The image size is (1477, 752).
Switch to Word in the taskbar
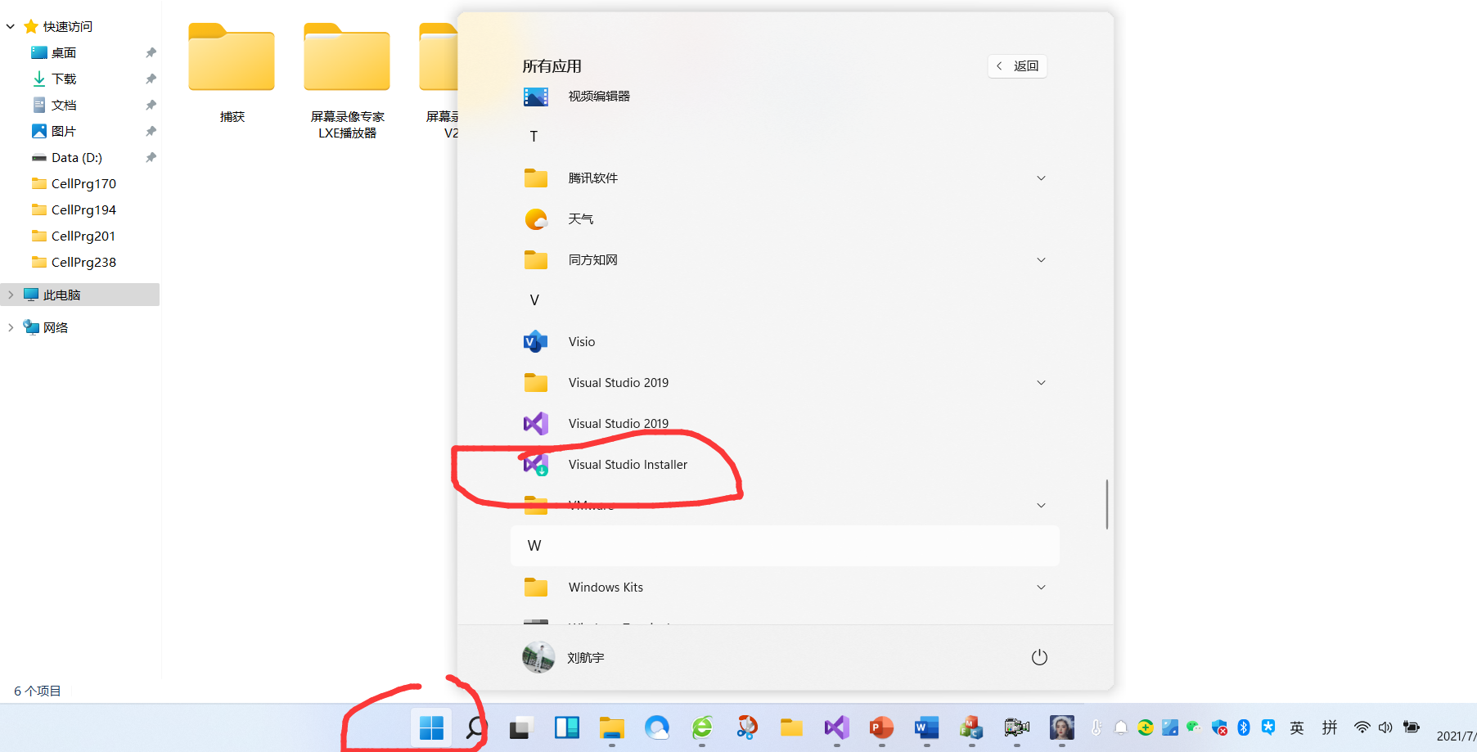coord(926,727)
